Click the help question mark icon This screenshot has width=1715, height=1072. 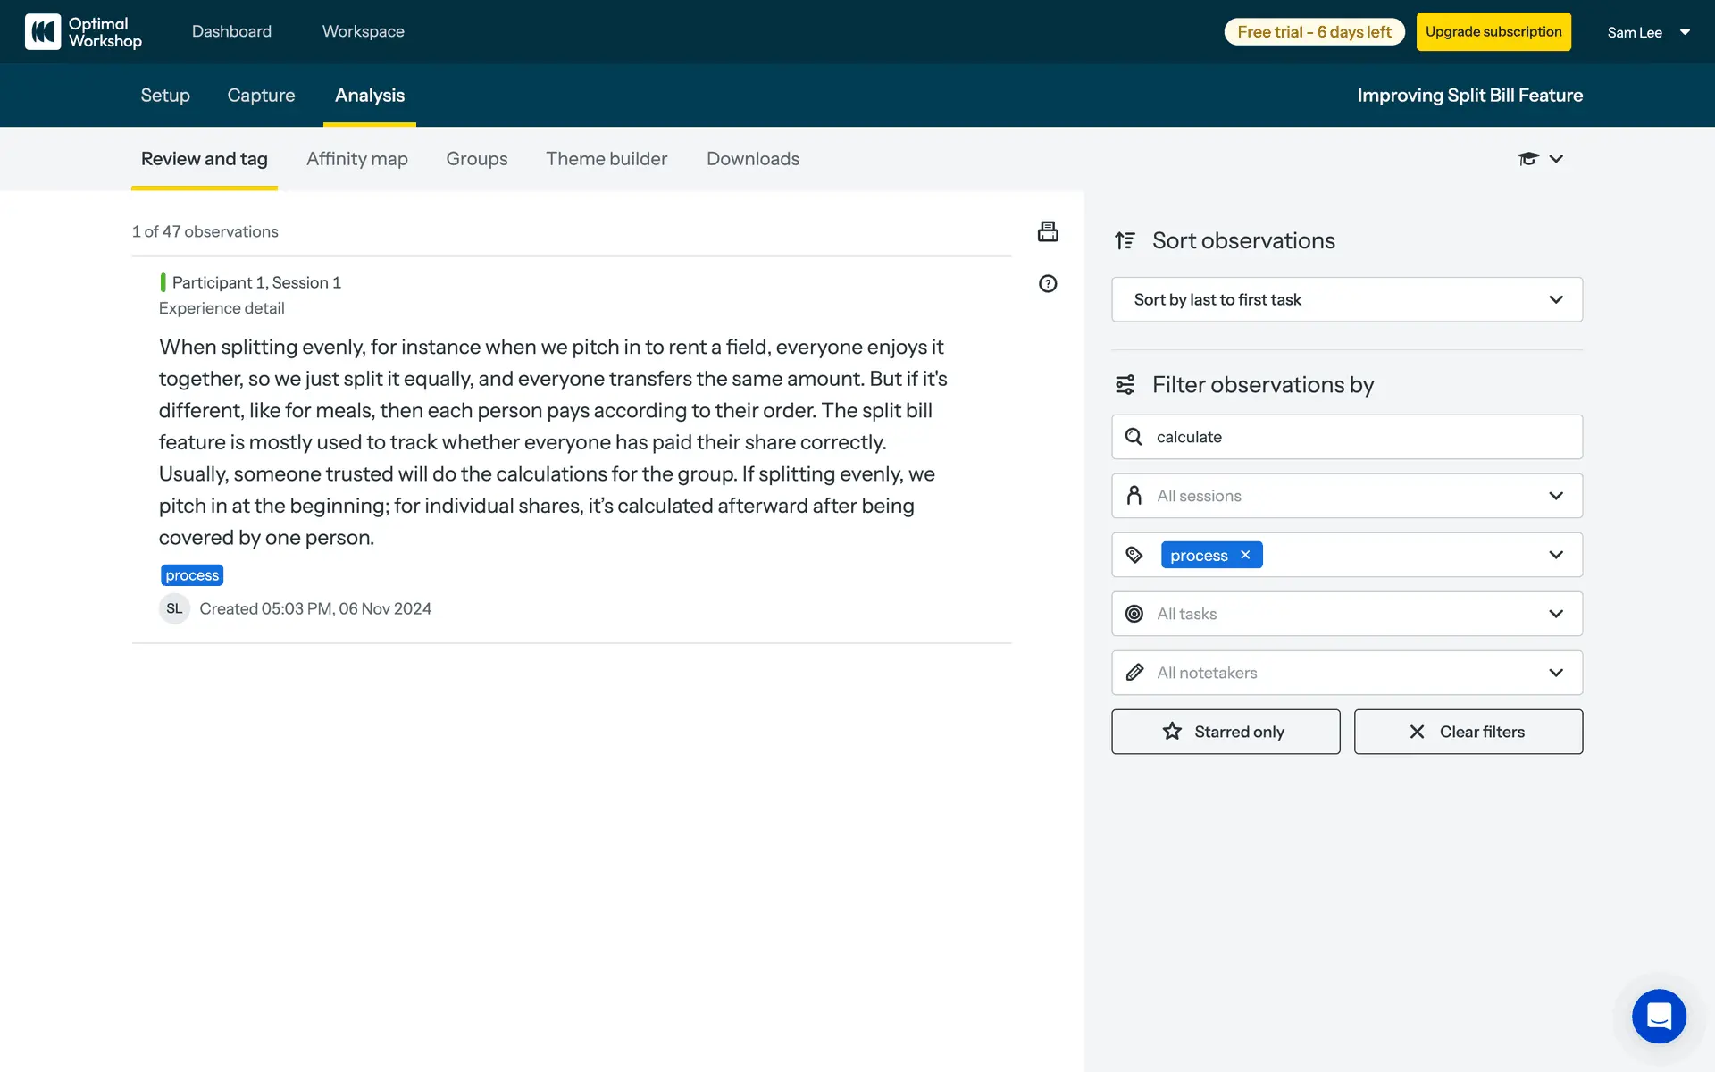point(1048,284)
